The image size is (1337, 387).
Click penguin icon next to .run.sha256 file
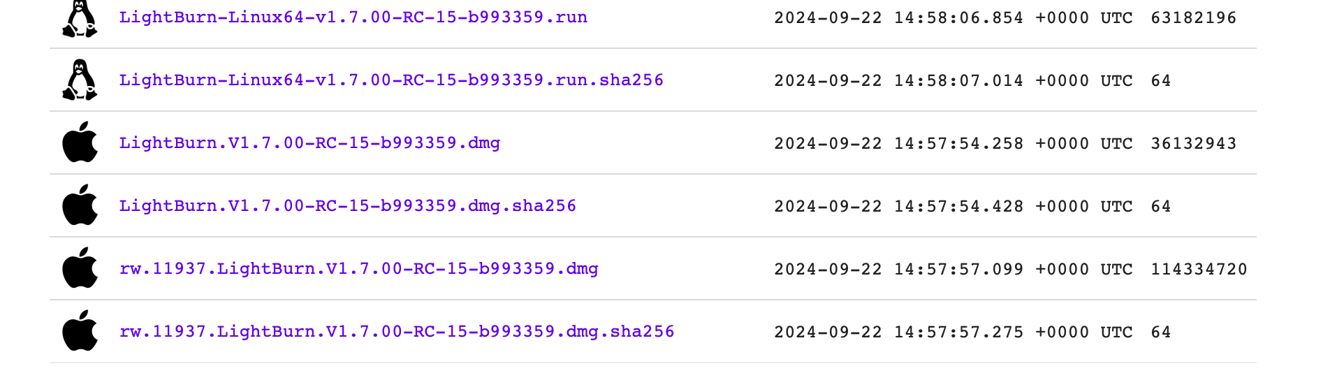[x=80, y=80]
